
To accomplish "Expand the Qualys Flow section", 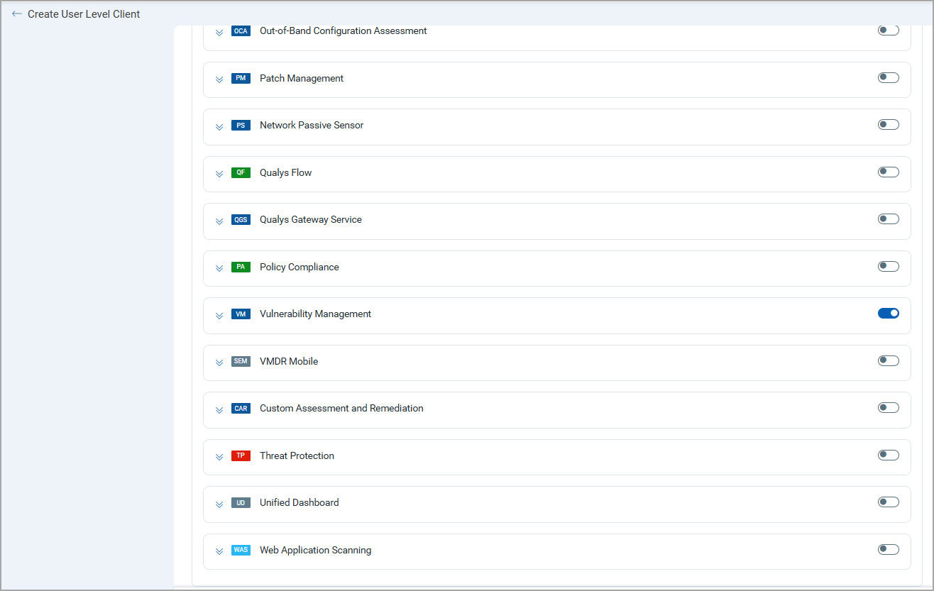I will [219, 174].
